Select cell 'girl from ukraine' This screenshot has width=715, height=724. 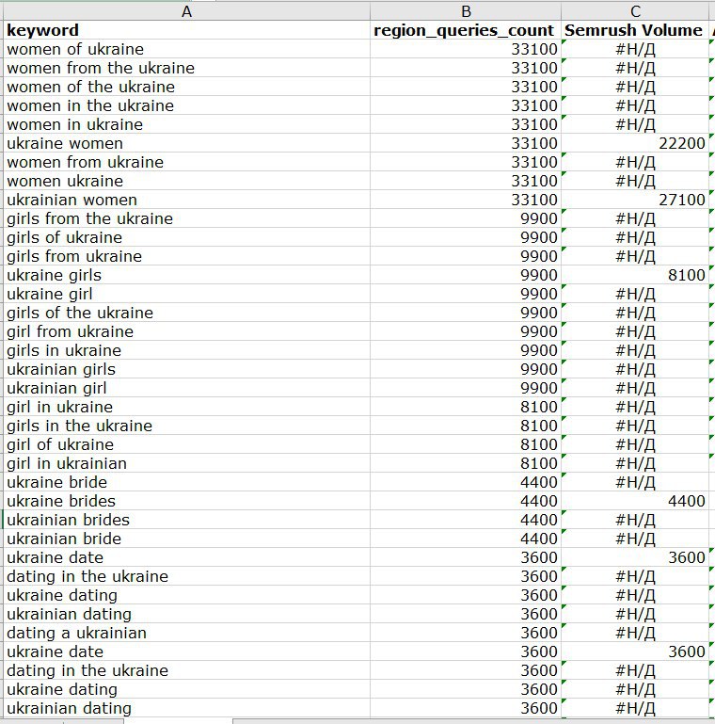click(186, 331)
